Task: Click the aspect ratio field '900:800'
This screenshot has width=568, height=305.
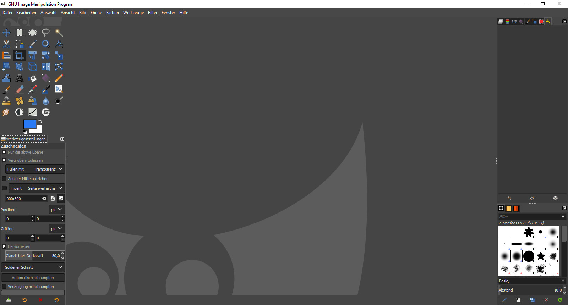Action: click(x=23, y=199)
